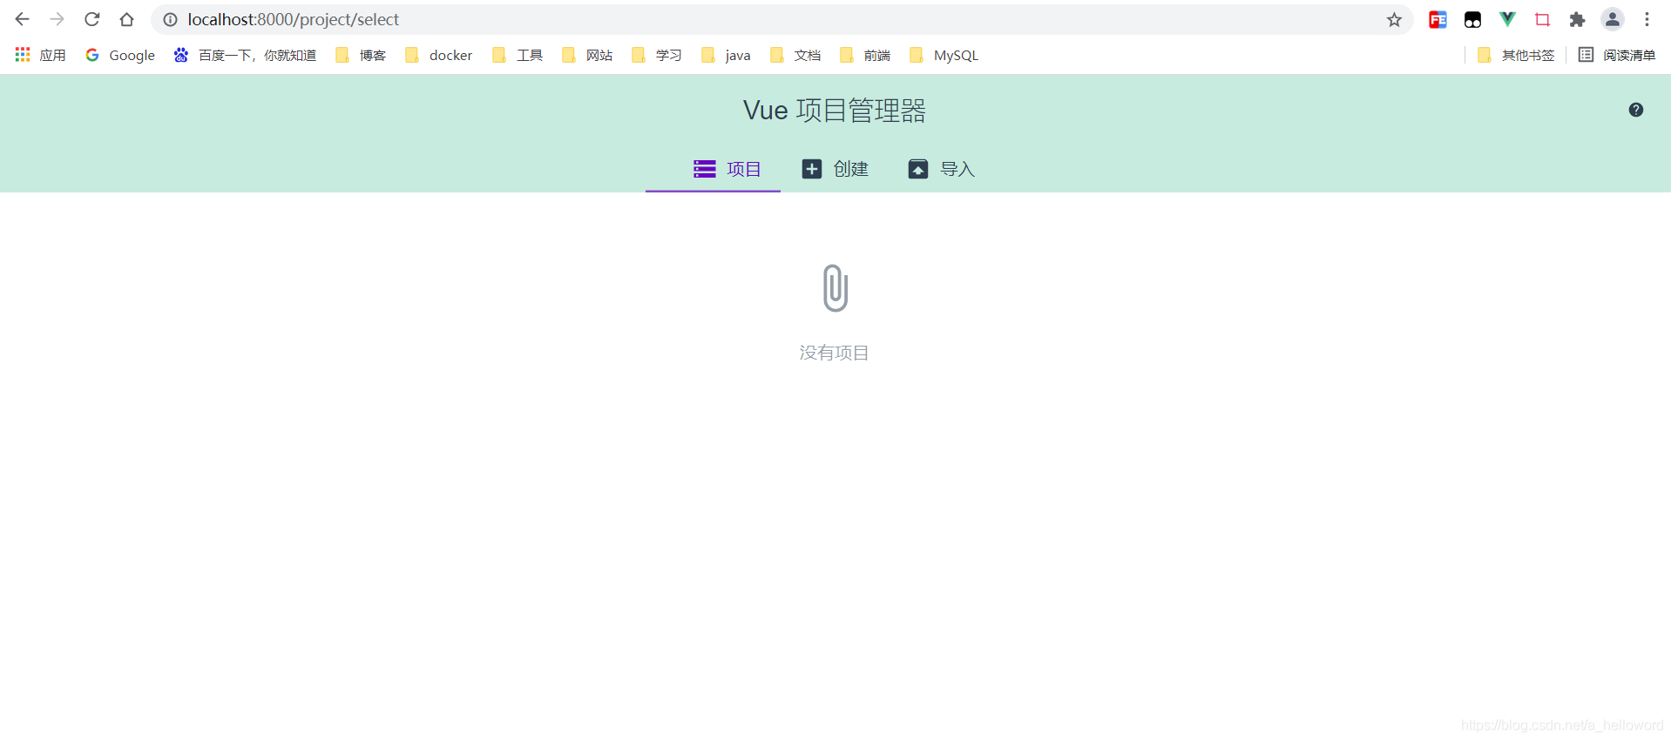Go to the browser home page

click(x=127, y=19)
